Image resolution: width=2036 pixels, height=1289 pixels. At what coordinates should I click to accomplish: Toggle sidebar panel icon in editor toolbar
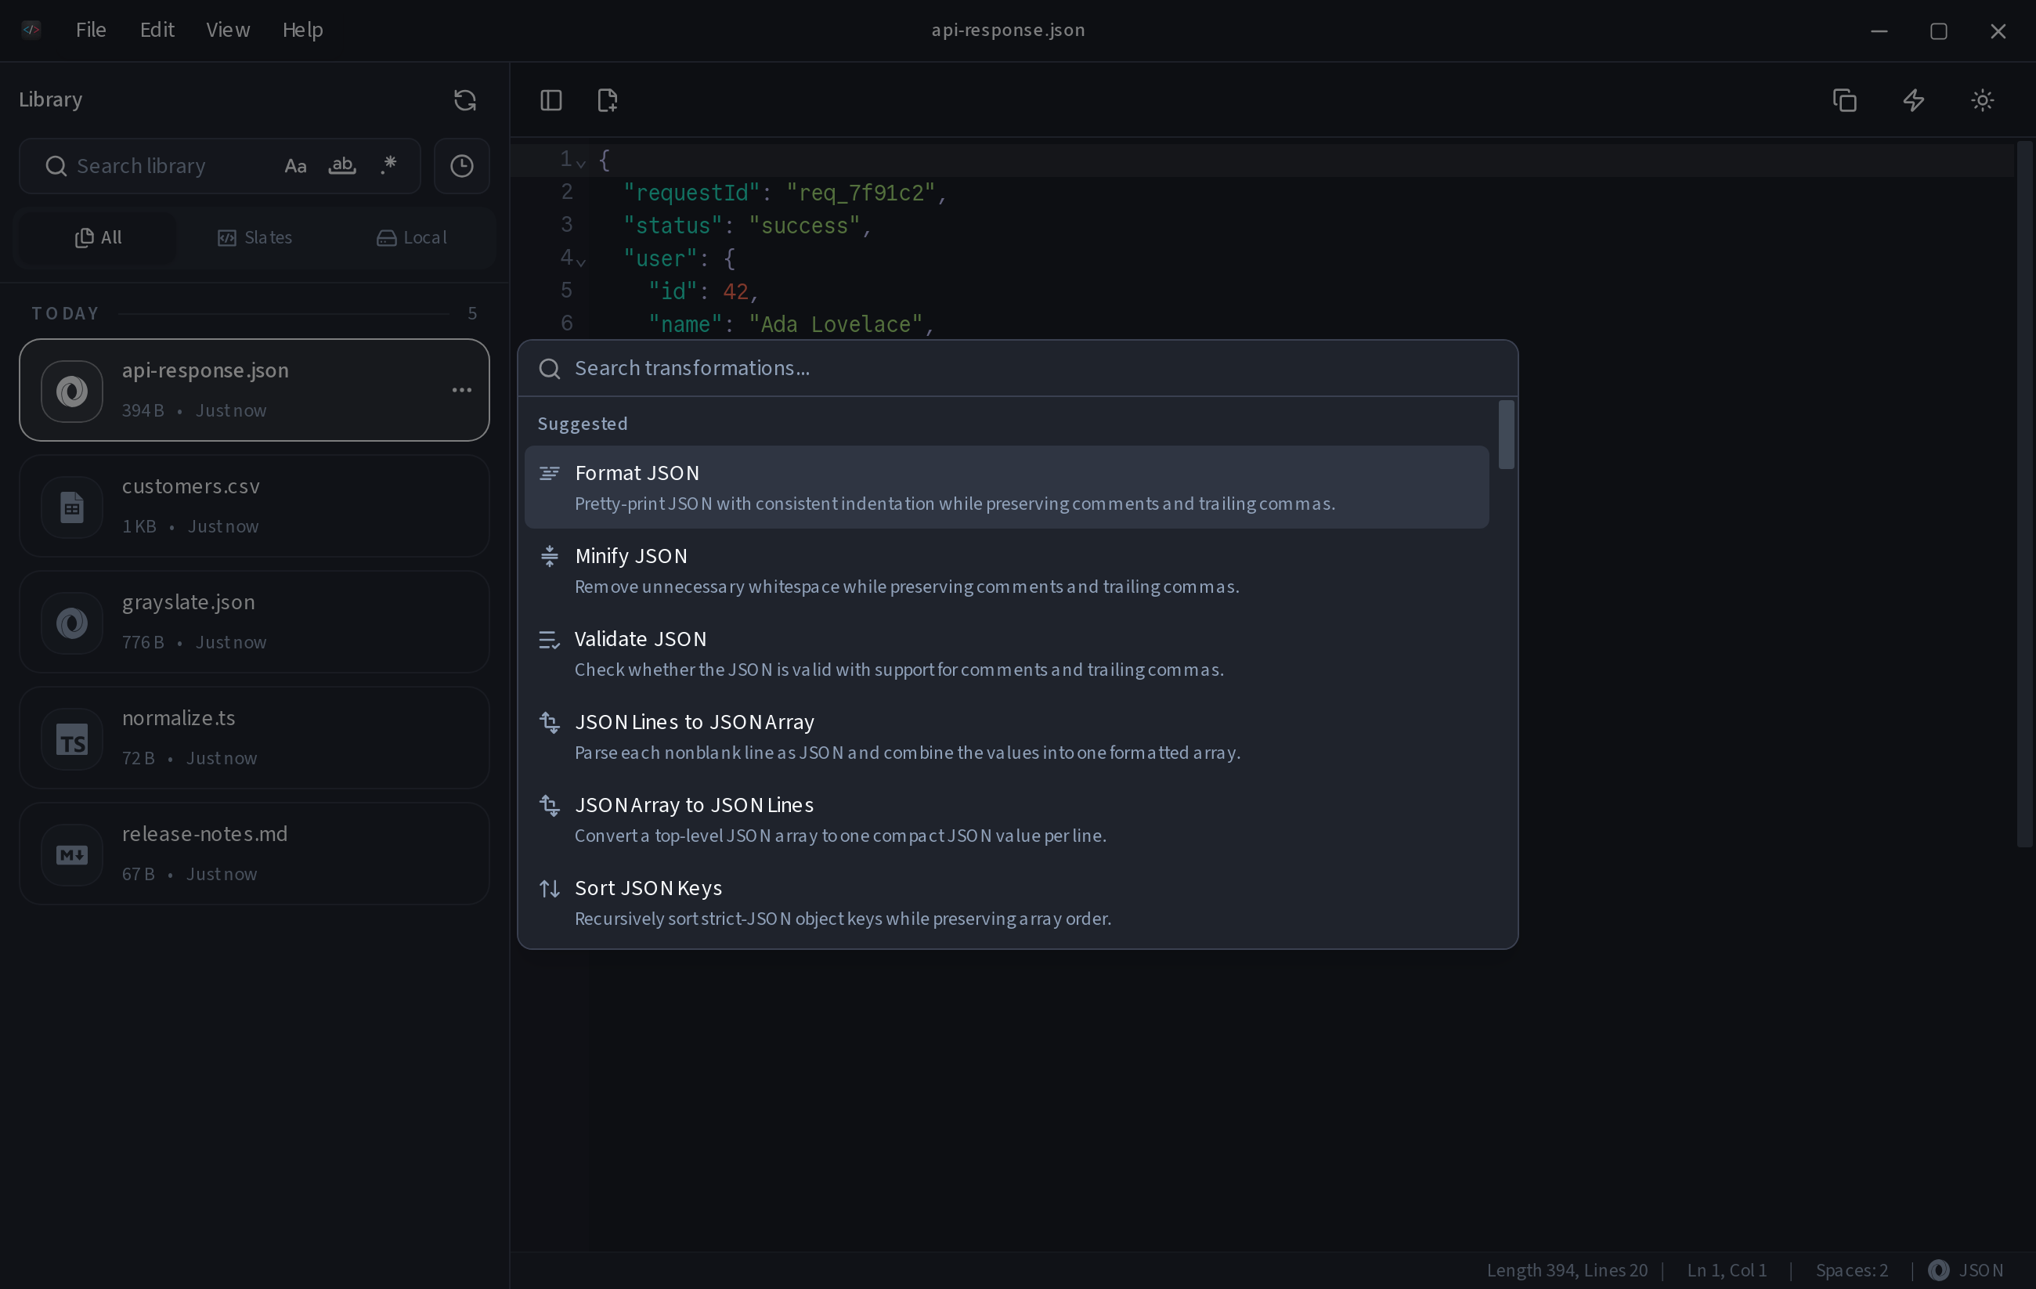[x=551, y=99]
